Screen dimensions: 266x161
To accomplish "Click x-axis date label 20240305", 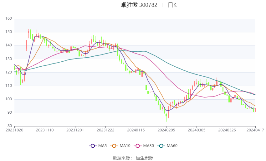I will [197, 130].
